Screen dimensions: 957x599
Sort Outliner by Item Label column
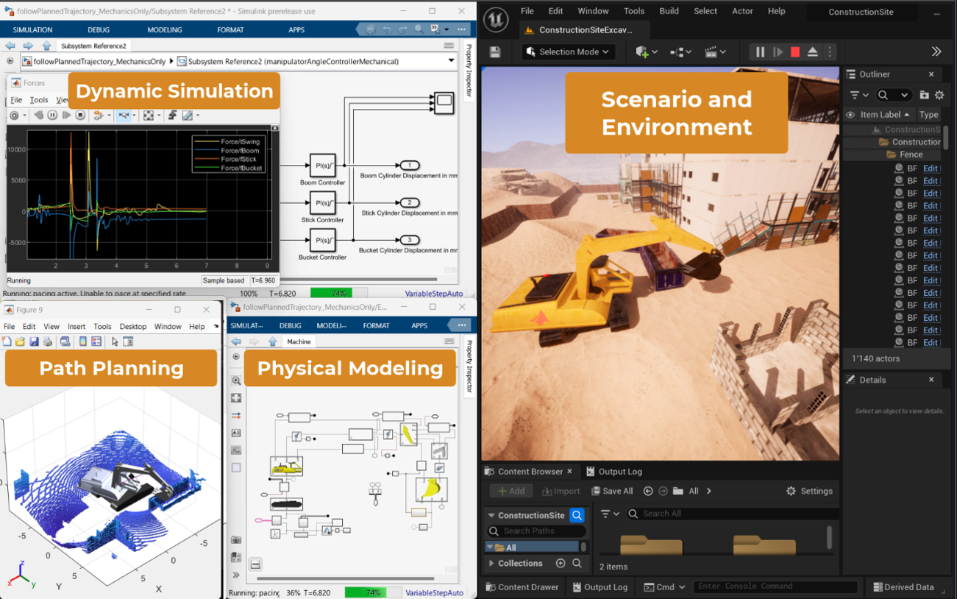[885, 115]
